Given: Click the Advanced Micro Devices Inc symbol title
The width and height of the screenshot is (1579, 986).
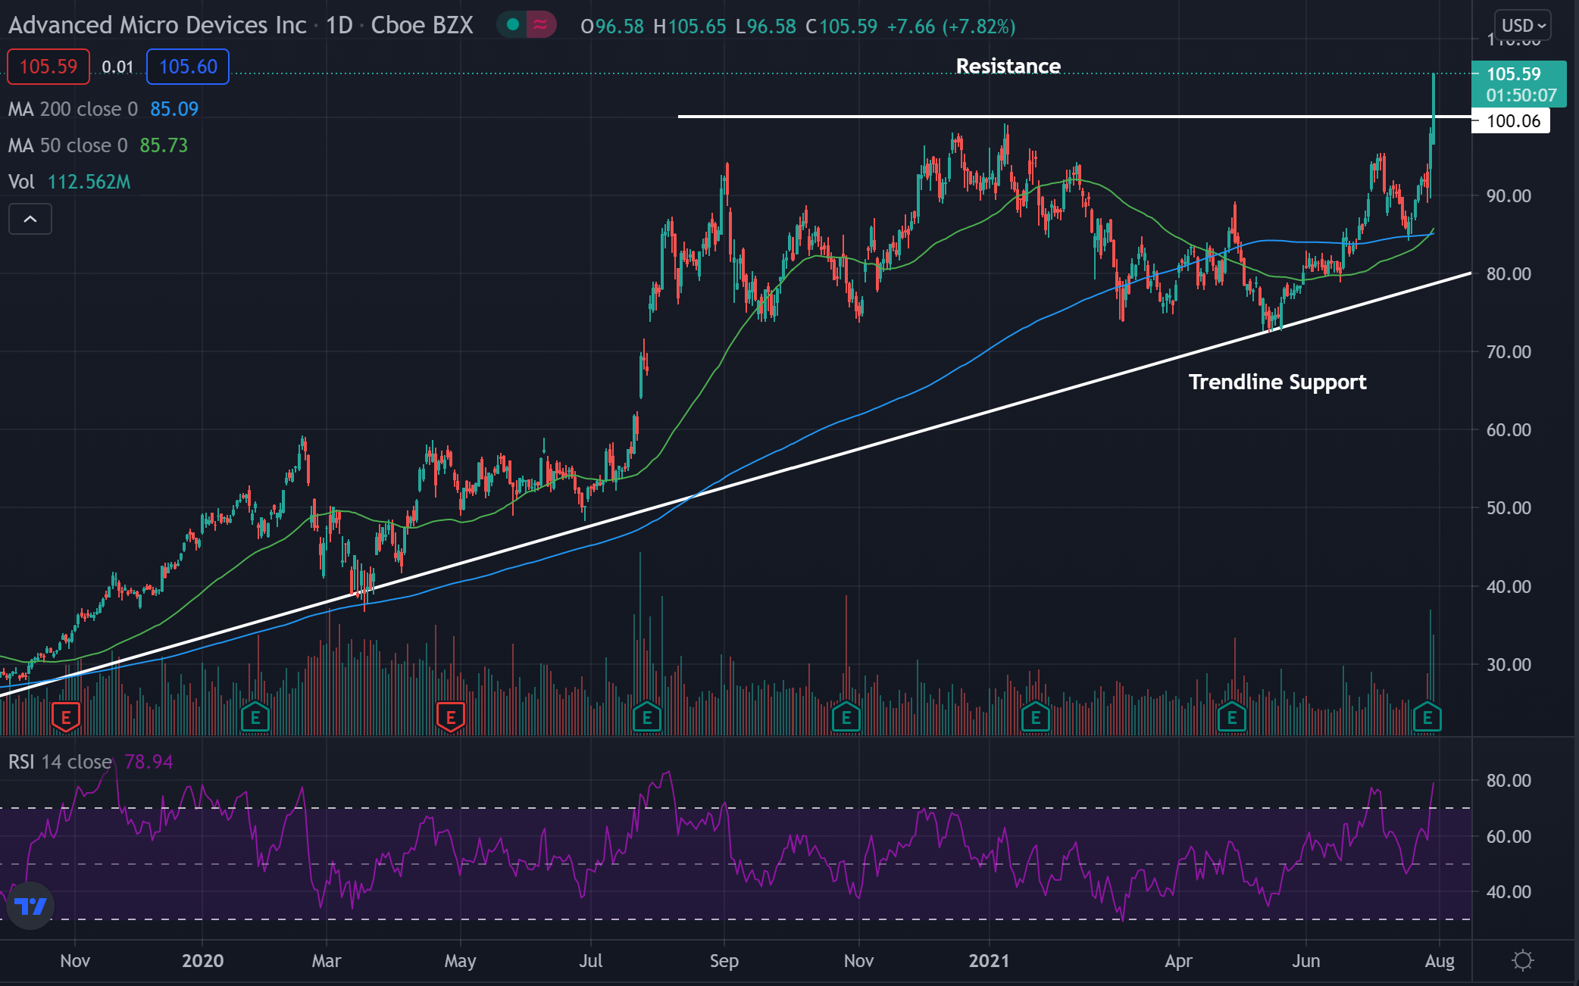Looking at the screenshot, I should pyautogui.click(x=158, y=25).
